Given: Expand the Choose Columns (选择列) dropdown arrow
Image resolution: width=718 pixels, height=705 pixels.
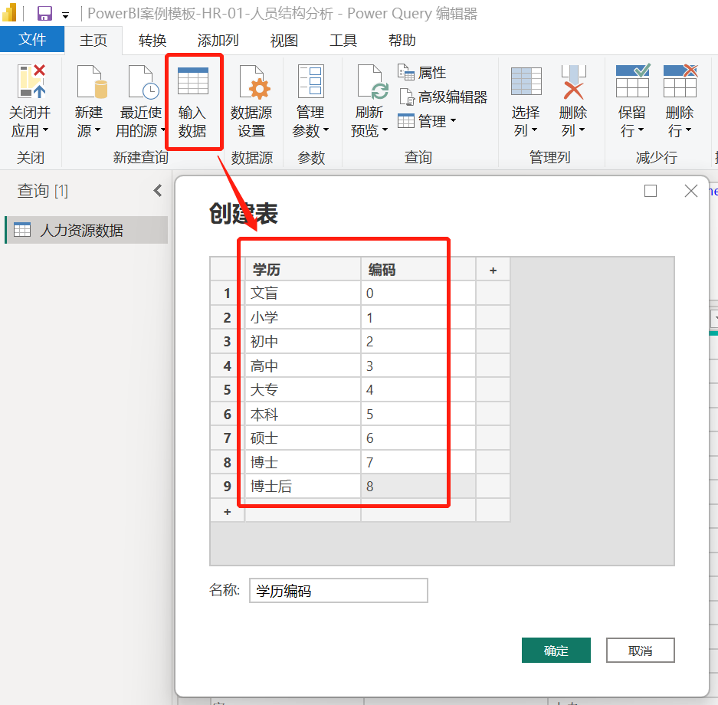Looking at the screenshot, I should (534, 130).
